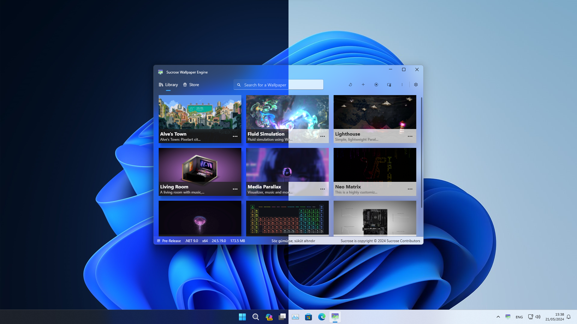
Task: Open Sucrose Wallpaper Engine from the taskbar
Action: [x=335, y=317]
